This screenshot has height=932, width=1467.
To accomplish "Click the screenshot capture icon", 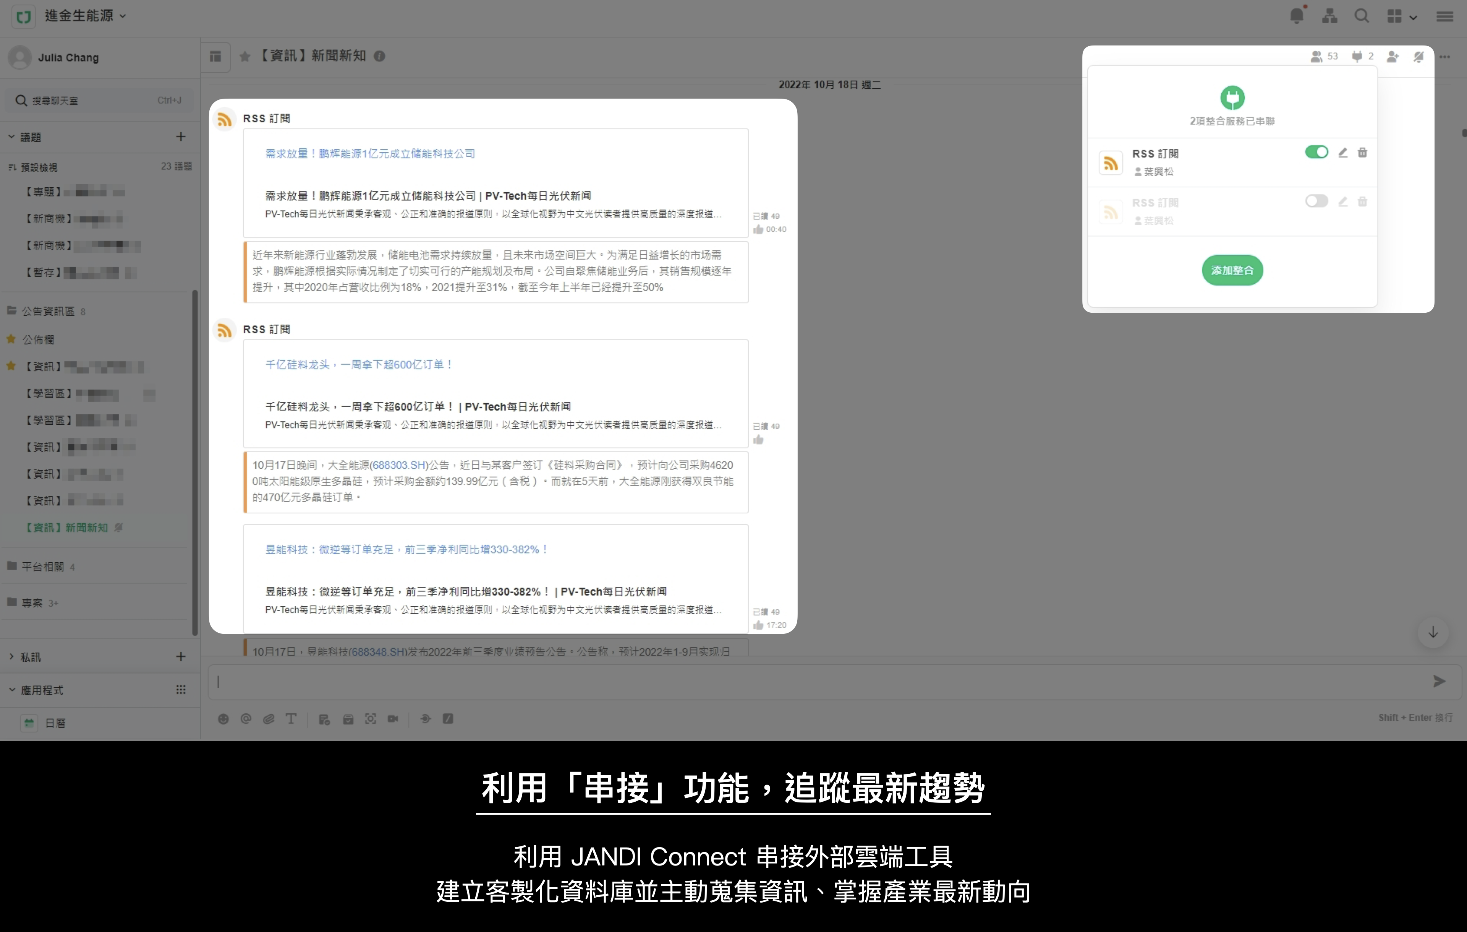I will pos(371,719).
